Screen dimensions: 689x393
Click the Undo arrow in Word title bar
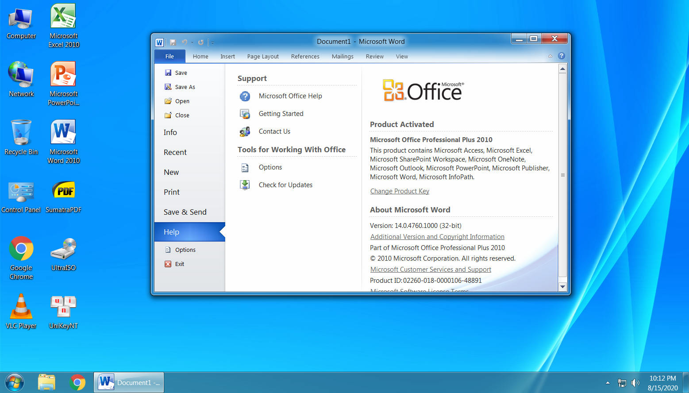click(x=184, y=42)
